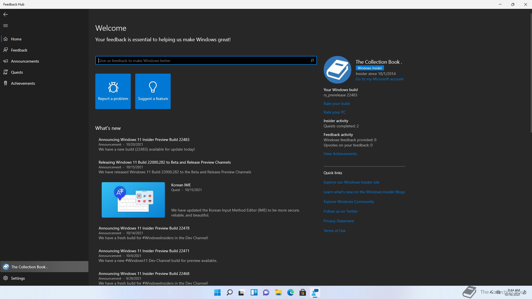Open the Feedback section
This screenshot has width=532, height=299.
pos(44,50)
